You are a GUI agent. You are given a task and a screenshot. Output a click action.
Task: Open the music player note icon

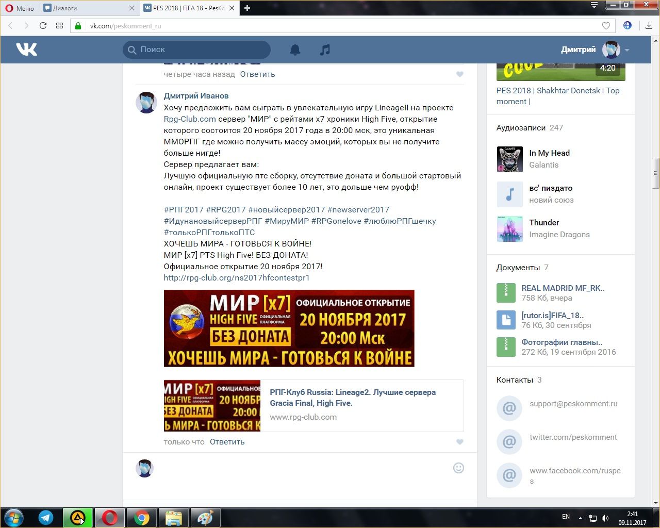(325, 49)
